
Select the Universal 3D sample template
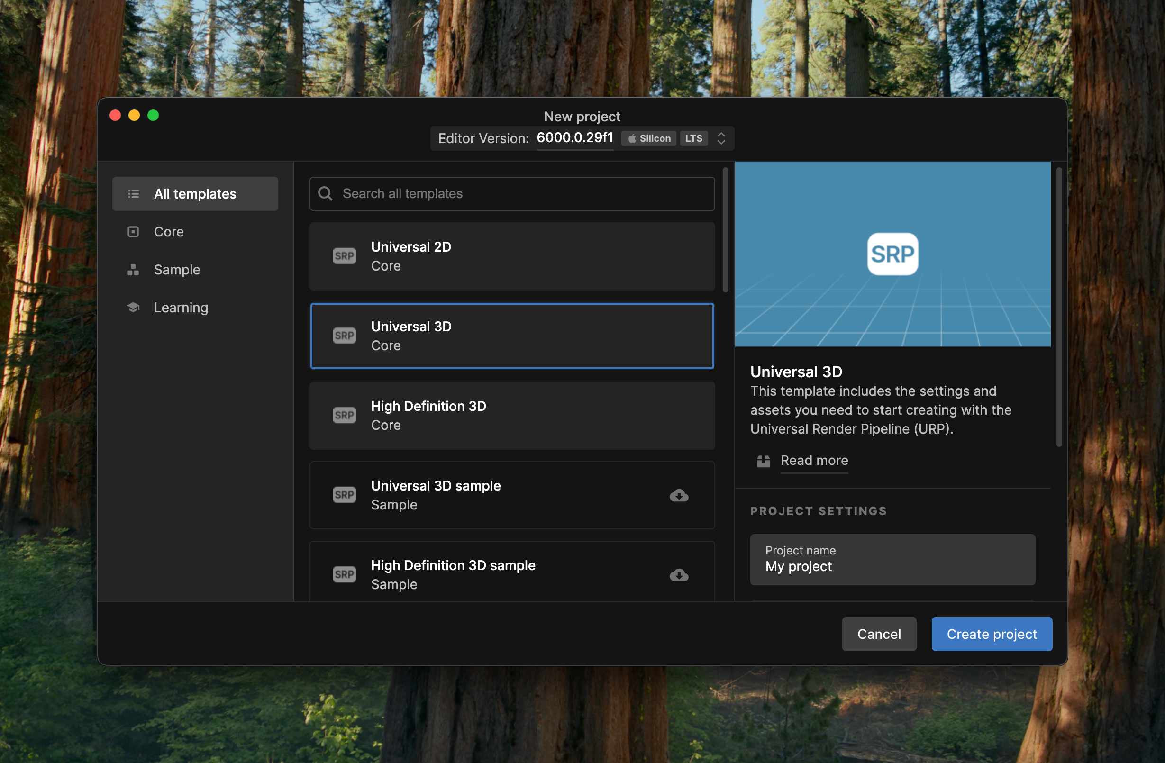click(511, 495)
